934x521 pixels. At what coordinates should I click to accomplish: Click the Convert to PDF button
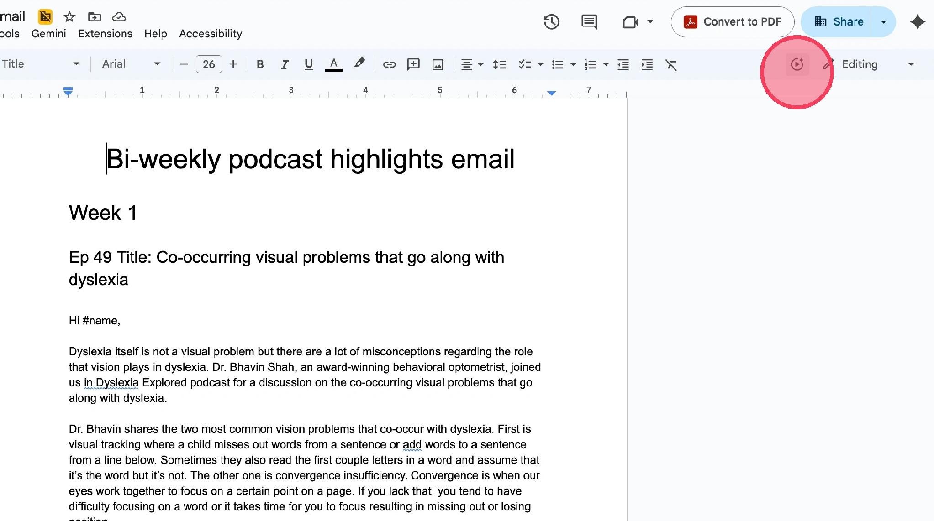tap(733, 22)
